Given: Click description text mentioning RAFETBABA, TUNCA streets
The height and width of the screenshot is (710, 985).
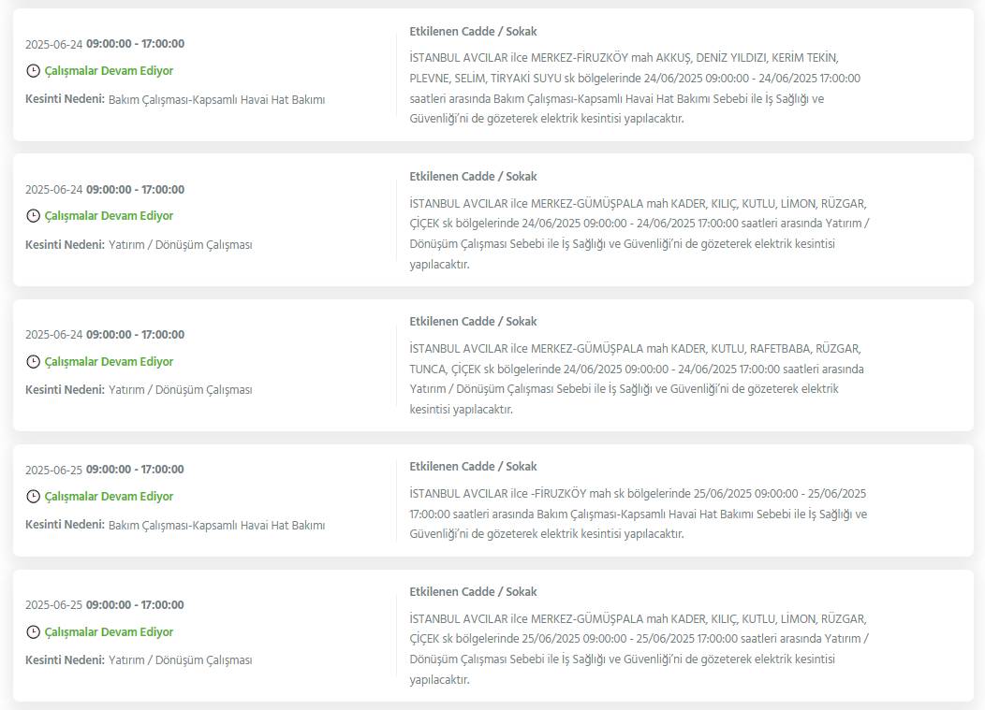Looking at the screenshot, I should 637,379.
